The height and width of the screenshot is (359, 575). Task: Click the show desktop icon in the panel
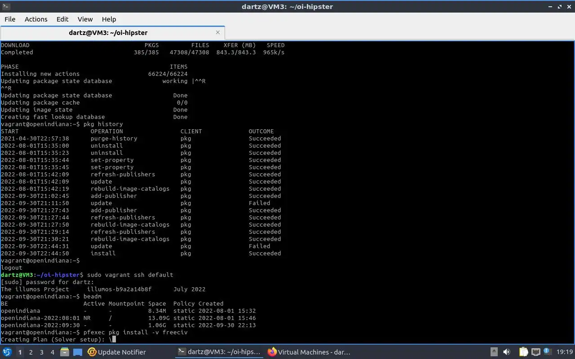[x=77, y=352]
